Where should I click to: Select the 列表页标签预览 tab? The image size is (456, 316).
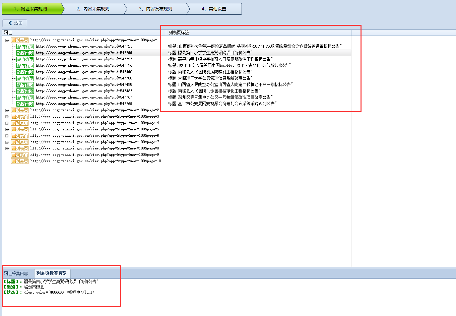click(x=52, y=273)
